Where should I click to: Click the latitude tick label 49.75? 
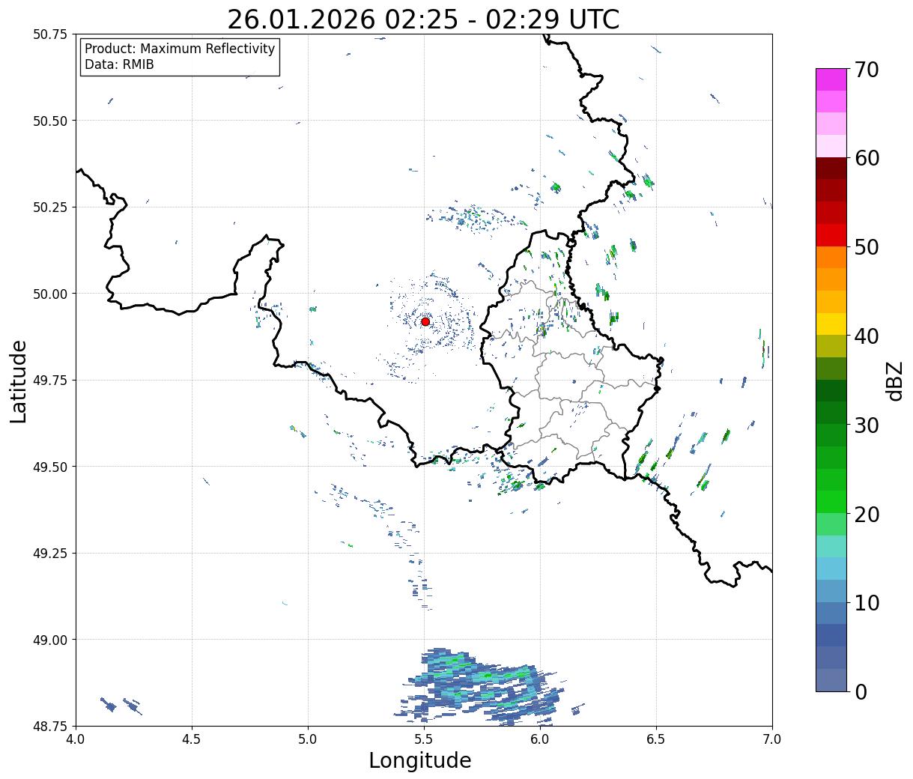[x=50, y=381]
